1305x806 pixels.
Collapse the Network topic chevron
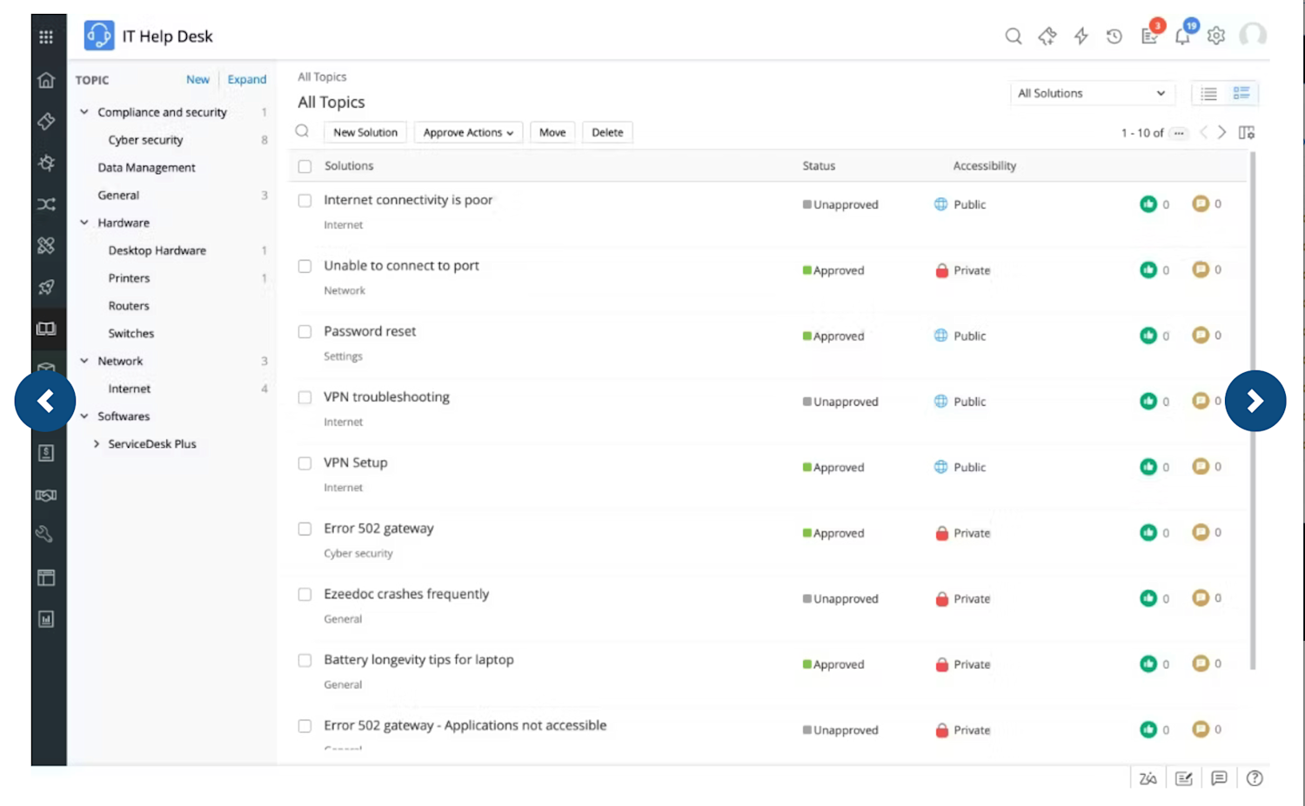84,361
